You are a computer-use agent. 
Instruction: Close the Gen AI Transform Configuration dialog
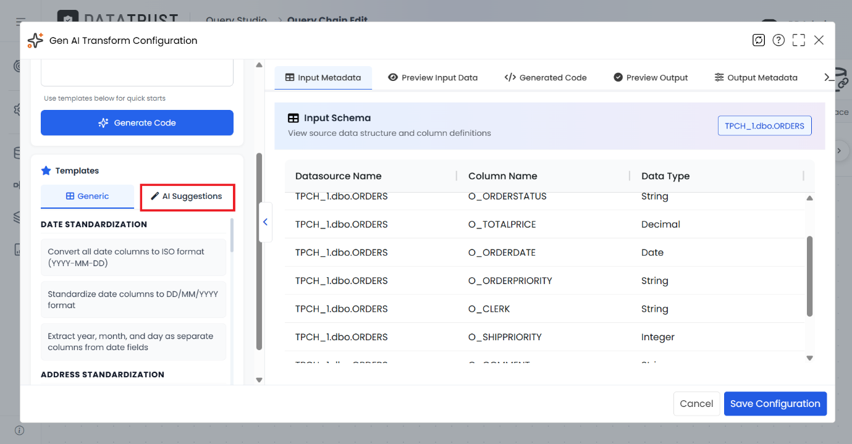(x=819, y=40)
